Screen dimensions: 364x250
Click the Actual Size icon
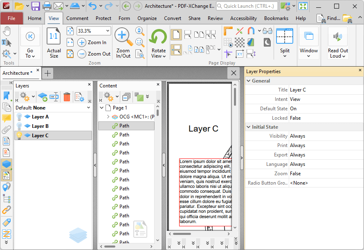tap(54, 36)
